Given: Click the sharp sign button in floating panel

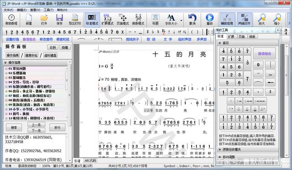Looking at the screenshot, I should pos(270,92).
